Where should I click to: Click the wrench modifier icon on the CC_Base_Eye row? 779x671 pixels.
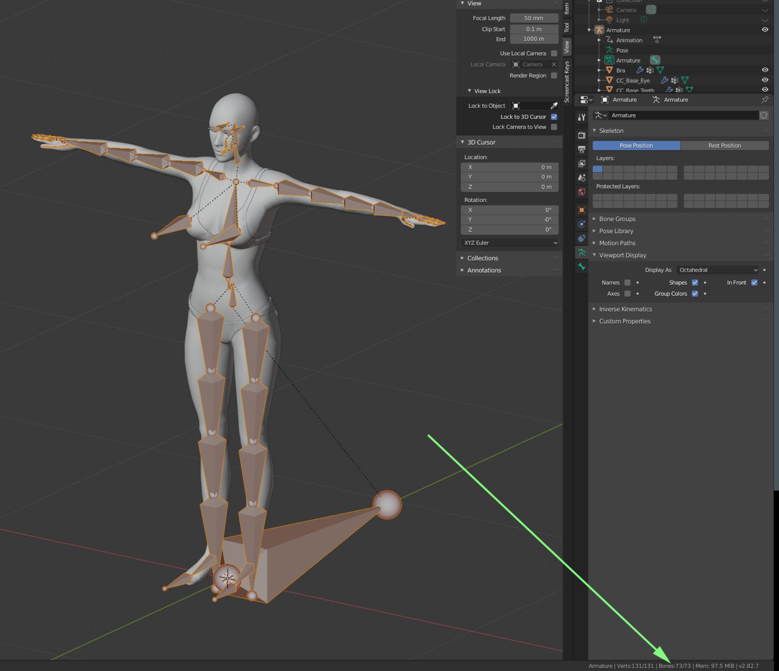coord(664,80)
